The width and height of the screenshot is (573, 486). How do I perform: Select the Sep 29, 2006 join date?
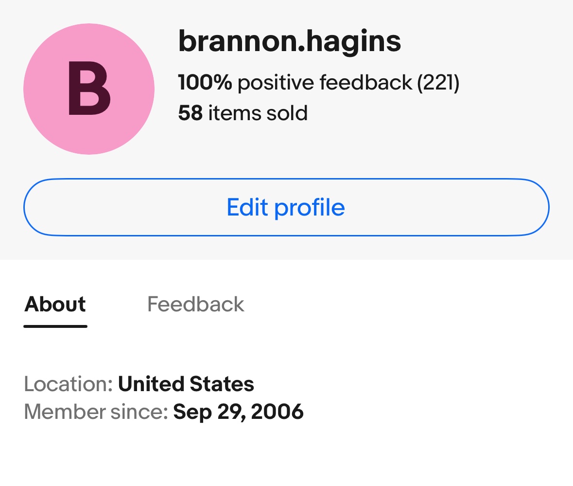point(238,412)
